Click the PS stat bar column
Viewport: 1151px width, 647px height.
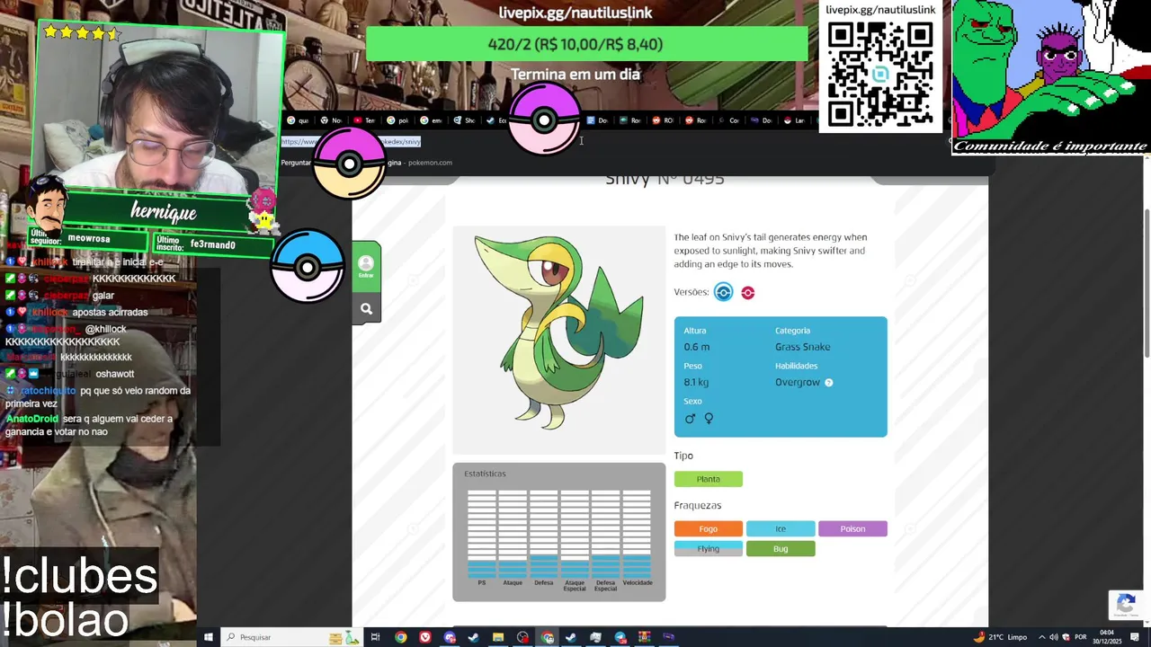pyautogui.click(x=482, y=533)
